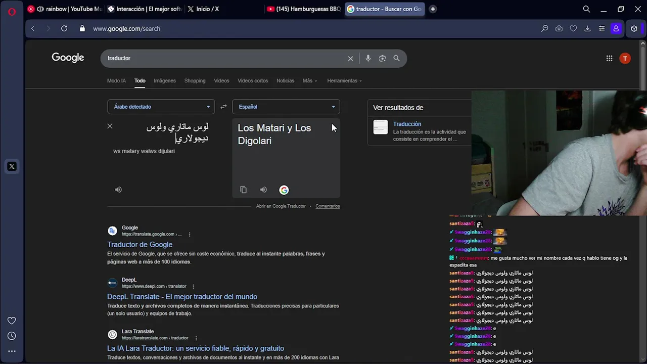Screen dimensions: 647x364
Task: Listen to the source text pronunciation
Action: click(118, 190)
